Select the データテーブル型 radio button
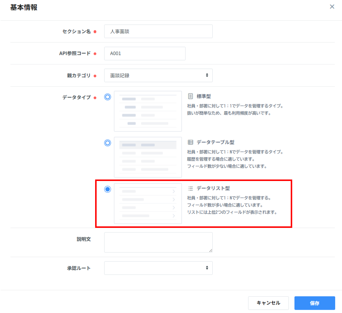Image resolution: width=342 pixels, height=313 pixels. point(108,143)
